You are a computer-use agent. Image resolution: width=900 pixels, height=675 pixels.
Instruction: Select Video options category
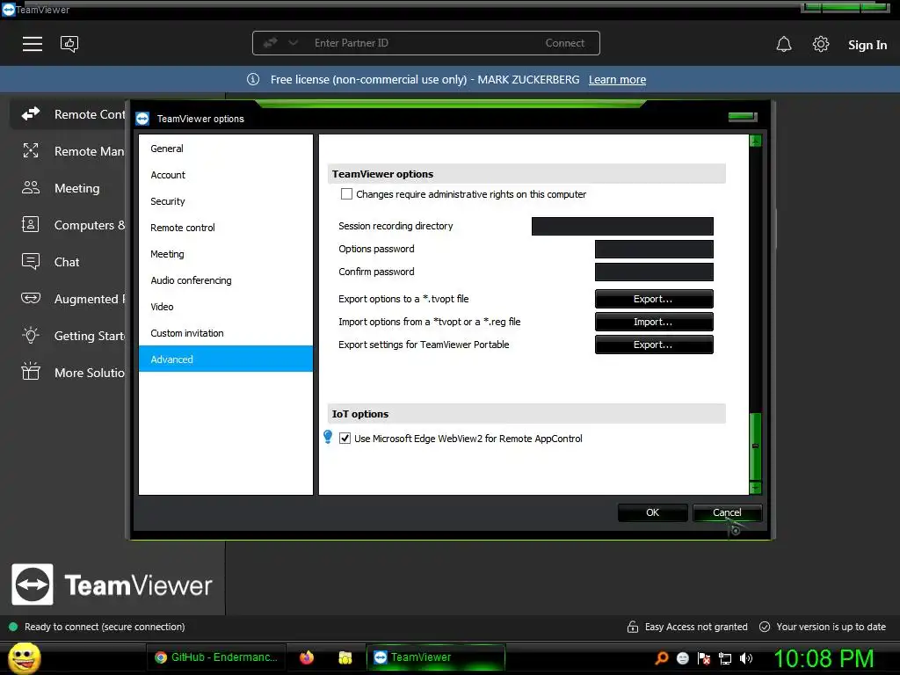click(x=226, y=307)
